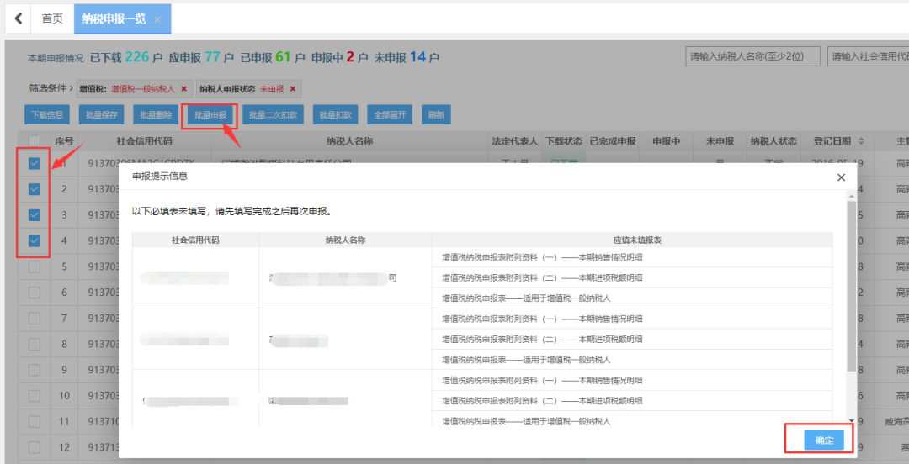Check the checkbox for row 7
Screen dimensions: 909x464
tap(35, 318)
